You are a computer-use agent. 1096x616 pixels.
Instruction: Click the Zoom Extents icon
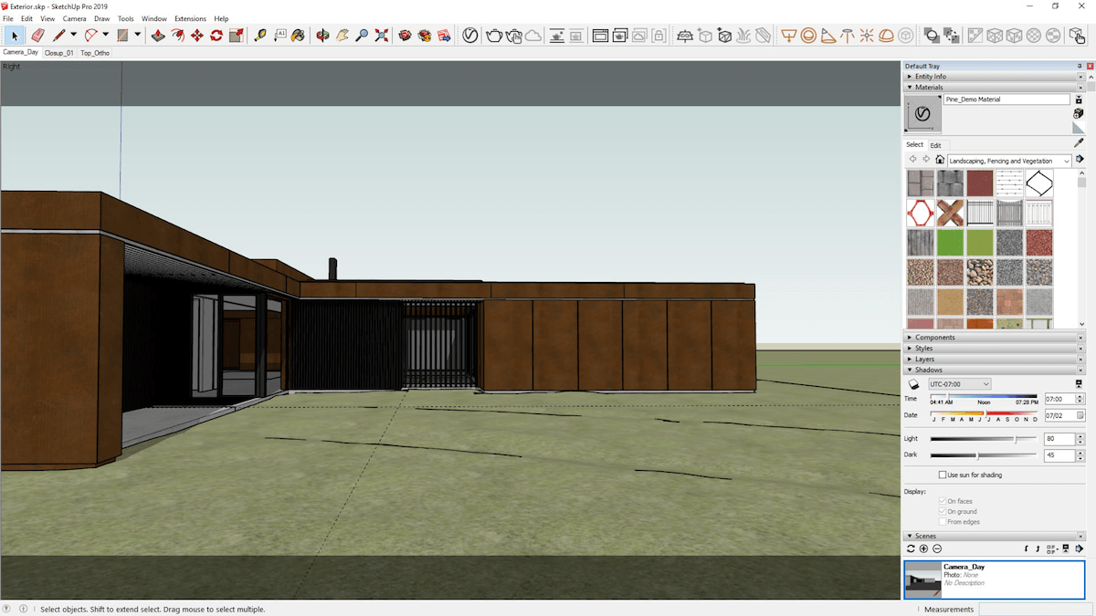click(382, 35)
